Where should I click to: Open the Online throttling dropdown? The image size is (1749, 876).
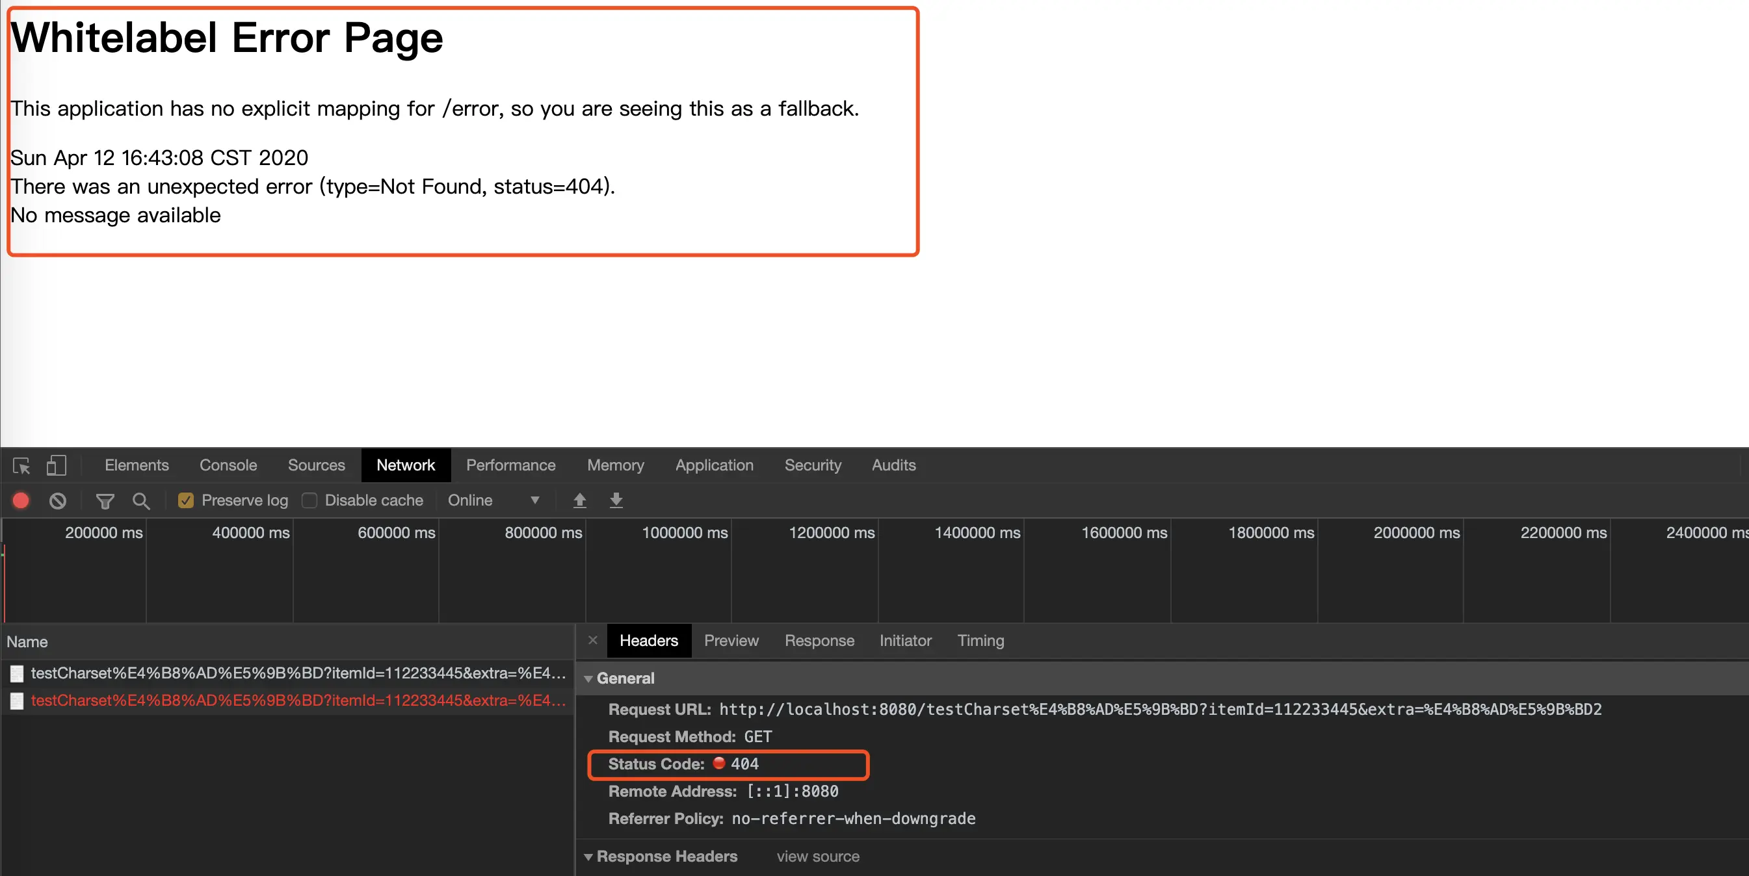pos(493,501)
